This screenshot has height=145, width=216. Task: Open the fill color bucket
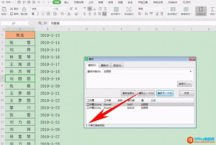[x=62, y=14]
